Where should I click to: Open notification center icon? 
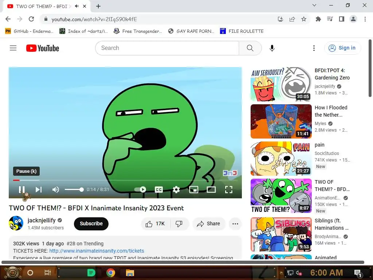point(358,273)
